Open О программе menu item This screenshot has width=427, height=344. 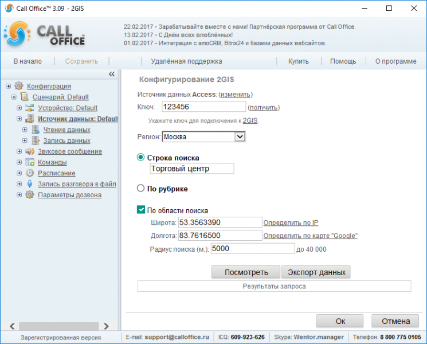pos(395,61)
